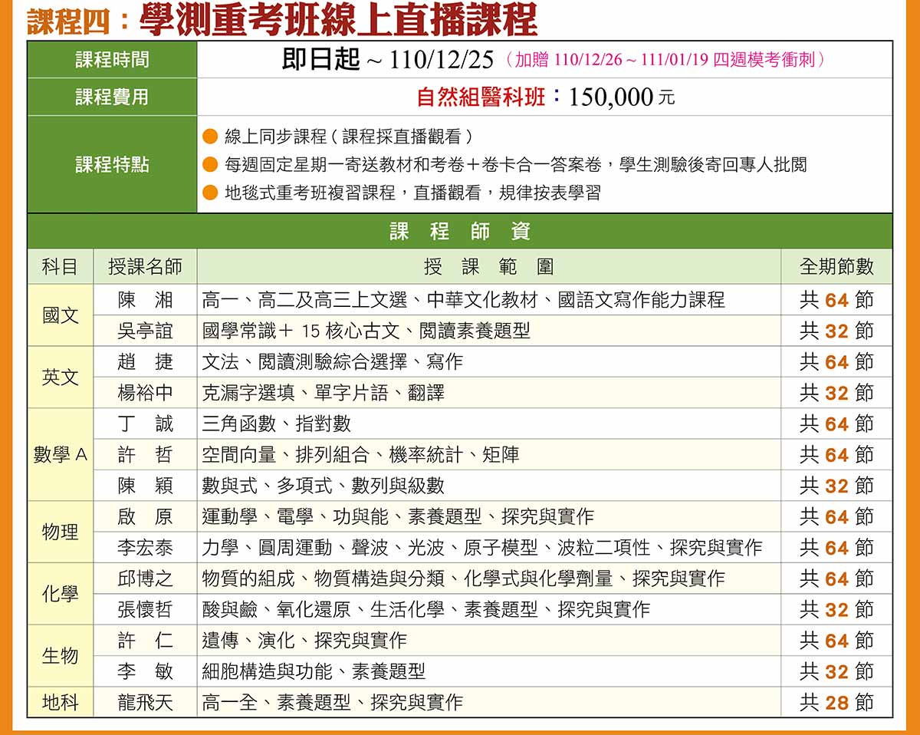Click '共 64 節' in the 趙捷 row

pos(836,362)
